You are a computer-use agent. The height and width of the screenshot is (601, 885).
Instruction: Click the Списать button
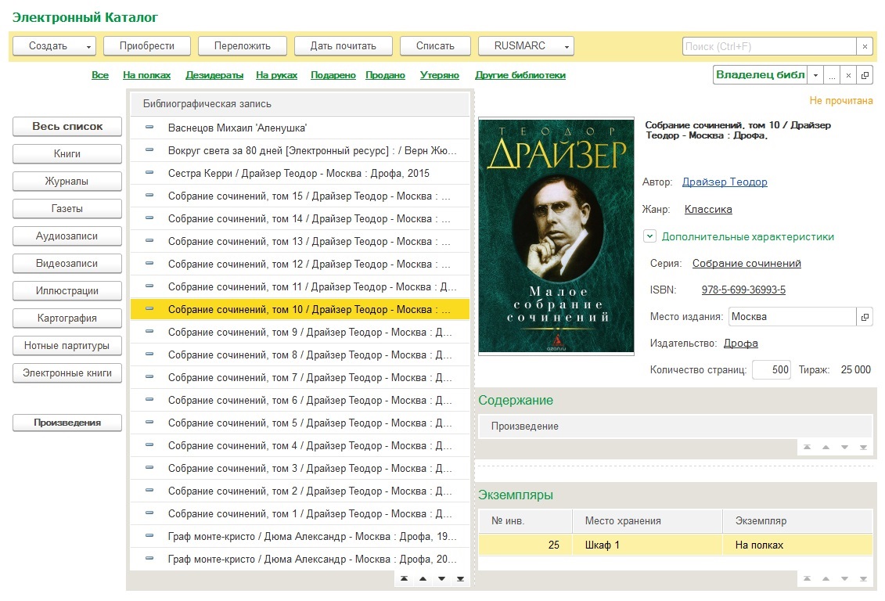pyautogui.click(x=435, y=46)
